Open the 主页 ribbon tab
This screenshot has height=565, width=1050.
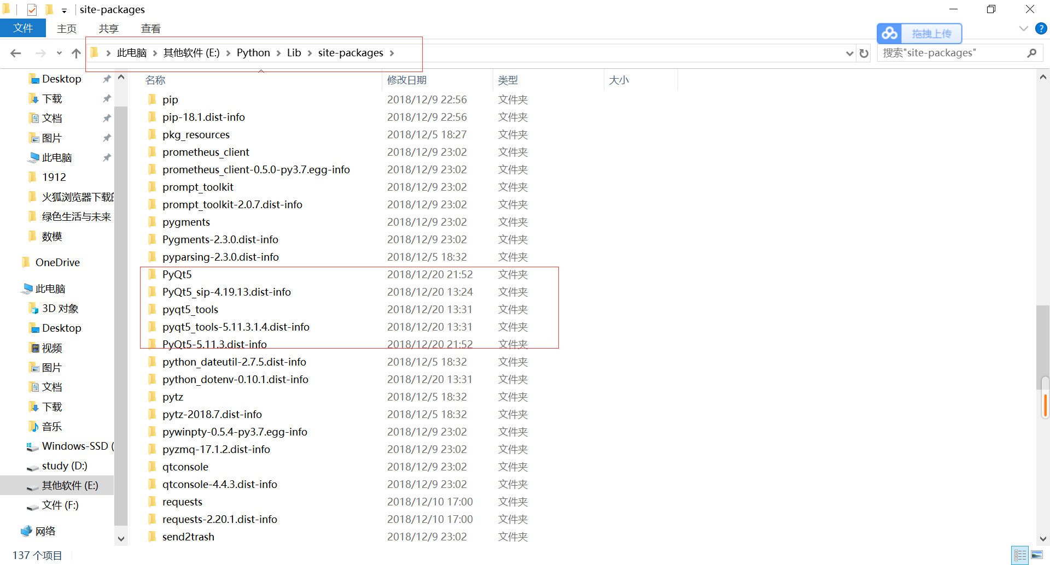pyautogui.click(x=67, y=28)
